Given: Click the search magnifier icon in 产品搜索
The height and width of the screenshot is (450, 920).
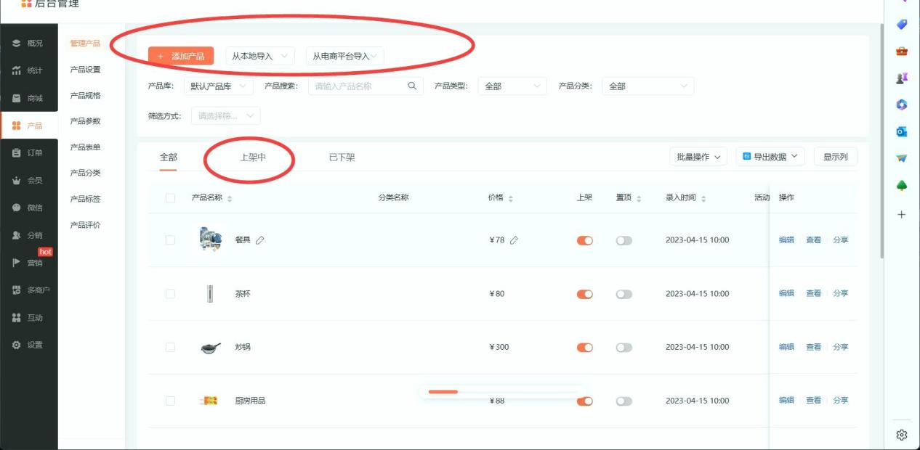Looking at the screenshot, I should 412,86.
